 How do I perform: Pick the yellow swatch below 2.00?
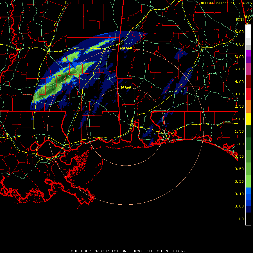[248, 119]
